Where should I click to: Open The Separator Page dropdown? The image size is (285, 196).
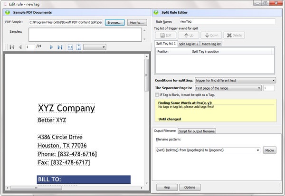(x=228, y=88)
